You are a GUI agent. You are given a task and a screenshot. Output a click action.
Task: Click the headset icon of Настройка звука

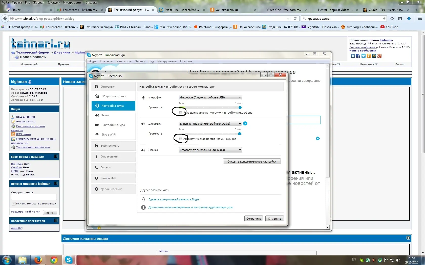point(97,106)
